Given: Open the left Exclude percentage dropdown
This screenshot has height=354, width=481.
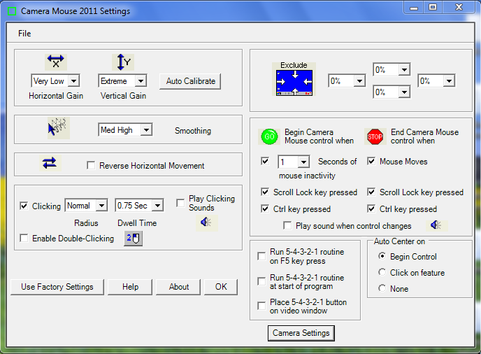Looking at the screenshot, I should point(359,81).
